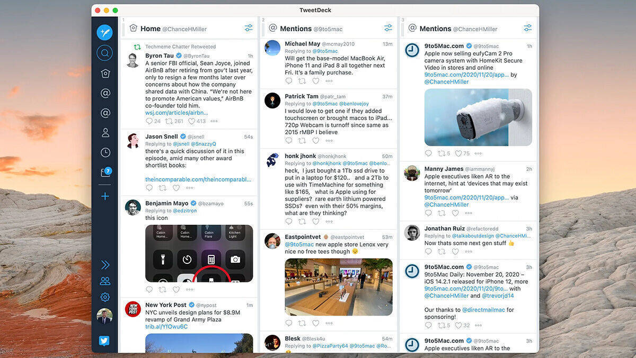Like Eastpointvet's tweet
Screen dimensions: 636x358
tap(316, 323)
